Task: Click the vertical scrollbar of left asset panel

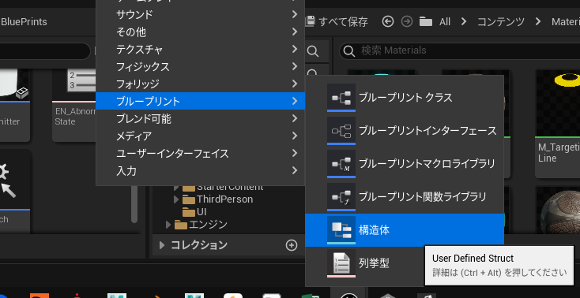Action: pos(134,203)
